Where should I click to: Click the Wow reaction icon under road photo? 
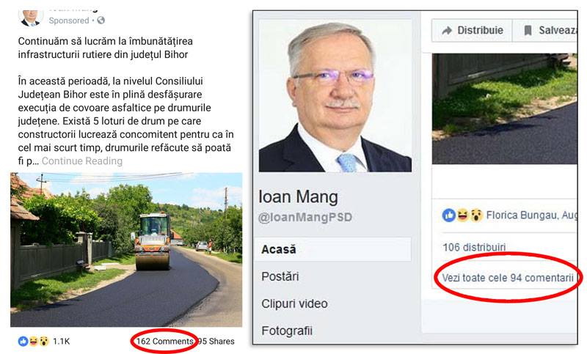(x=44, y=341)
